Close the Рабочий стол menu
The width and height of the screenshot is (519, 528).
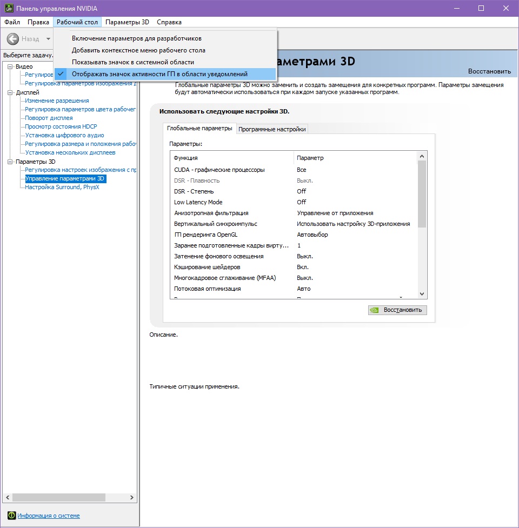77,22
